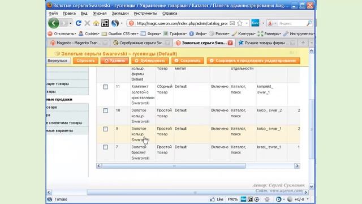Click the Сбросить button
Viewport: 362px width, 204px height.
85,61
